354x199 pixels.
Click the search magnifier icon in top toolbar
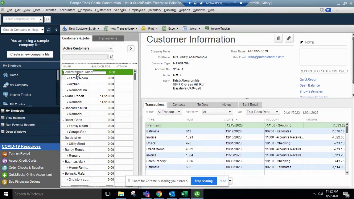point(47,19)
